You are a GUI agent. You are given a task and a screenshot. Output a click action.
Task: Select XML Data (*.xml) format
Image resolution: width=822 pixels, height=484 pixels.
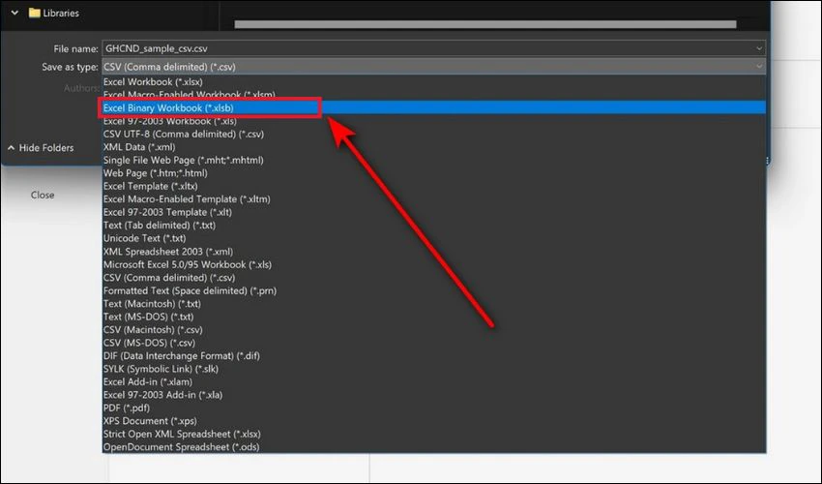tap(434, 147)
